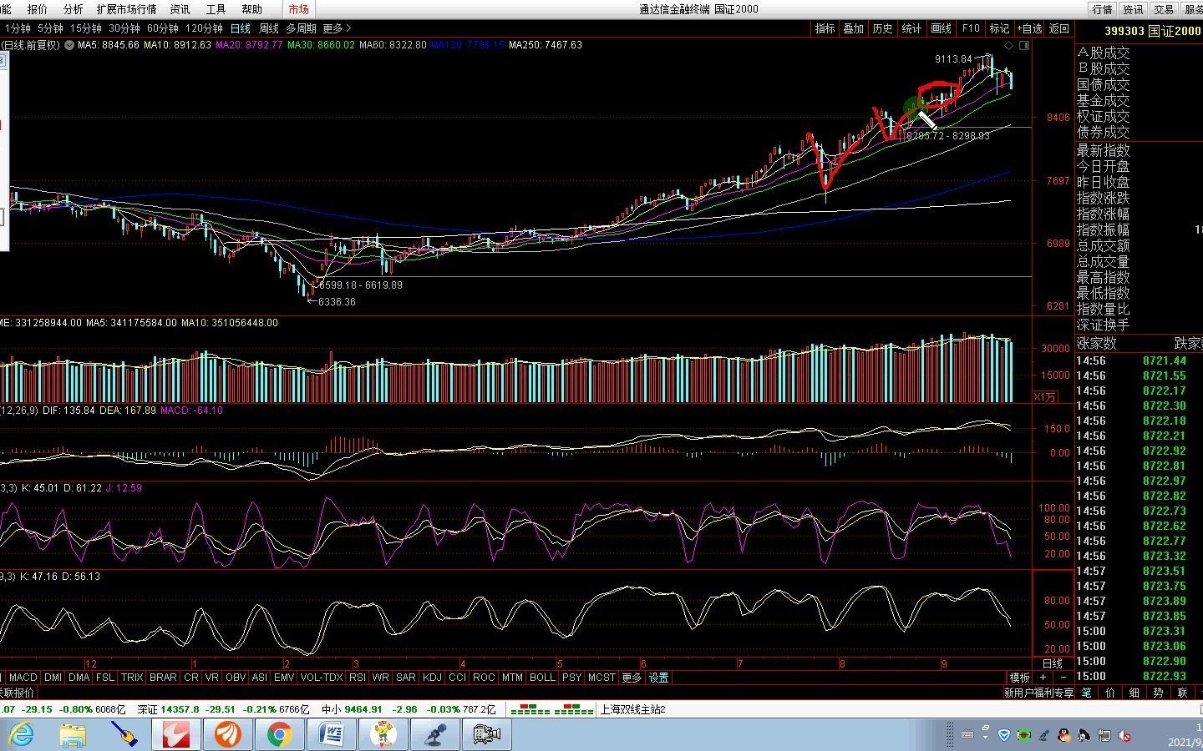Open the 报价 menu
This screenshot has height=751, width=1203.
point(38,9)
